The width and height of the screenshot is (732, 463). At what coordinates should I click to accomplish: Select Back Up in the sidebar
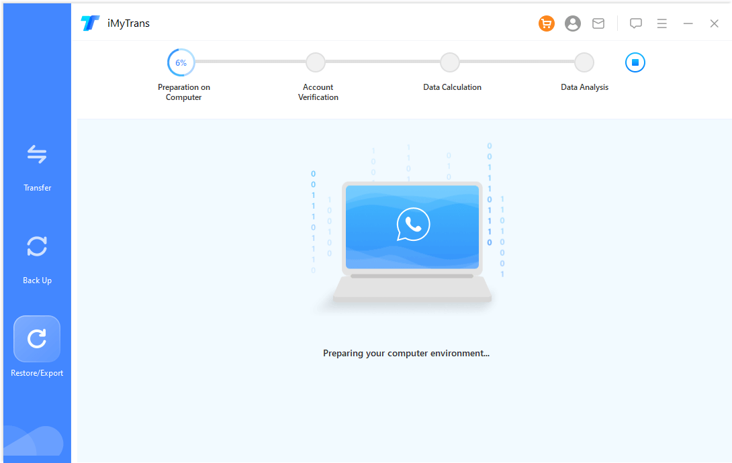pyautogui.click(x=38, y=260)
